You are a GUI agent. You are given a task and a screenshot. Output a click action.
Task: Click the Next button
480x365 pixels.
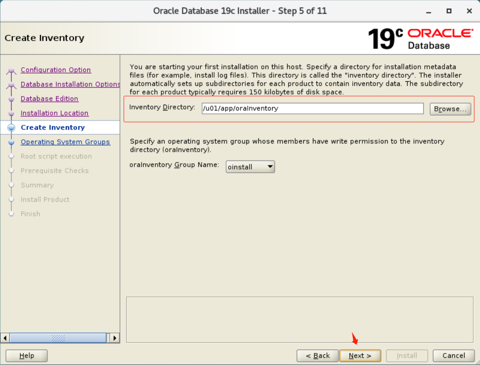[x=360, y=356]
